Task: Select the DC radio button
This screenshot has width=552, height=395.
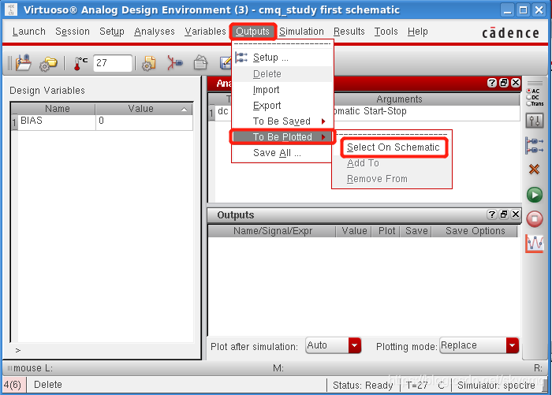Action: tap(529, 97)
